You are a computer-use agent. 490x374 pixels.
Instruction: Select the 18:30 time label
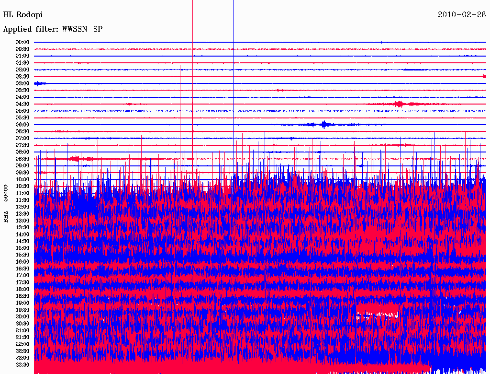[22, 296]
